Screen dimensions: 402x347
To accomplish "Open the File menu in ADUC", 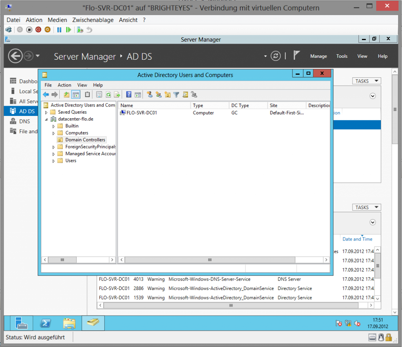I will [x=48, y=85].
